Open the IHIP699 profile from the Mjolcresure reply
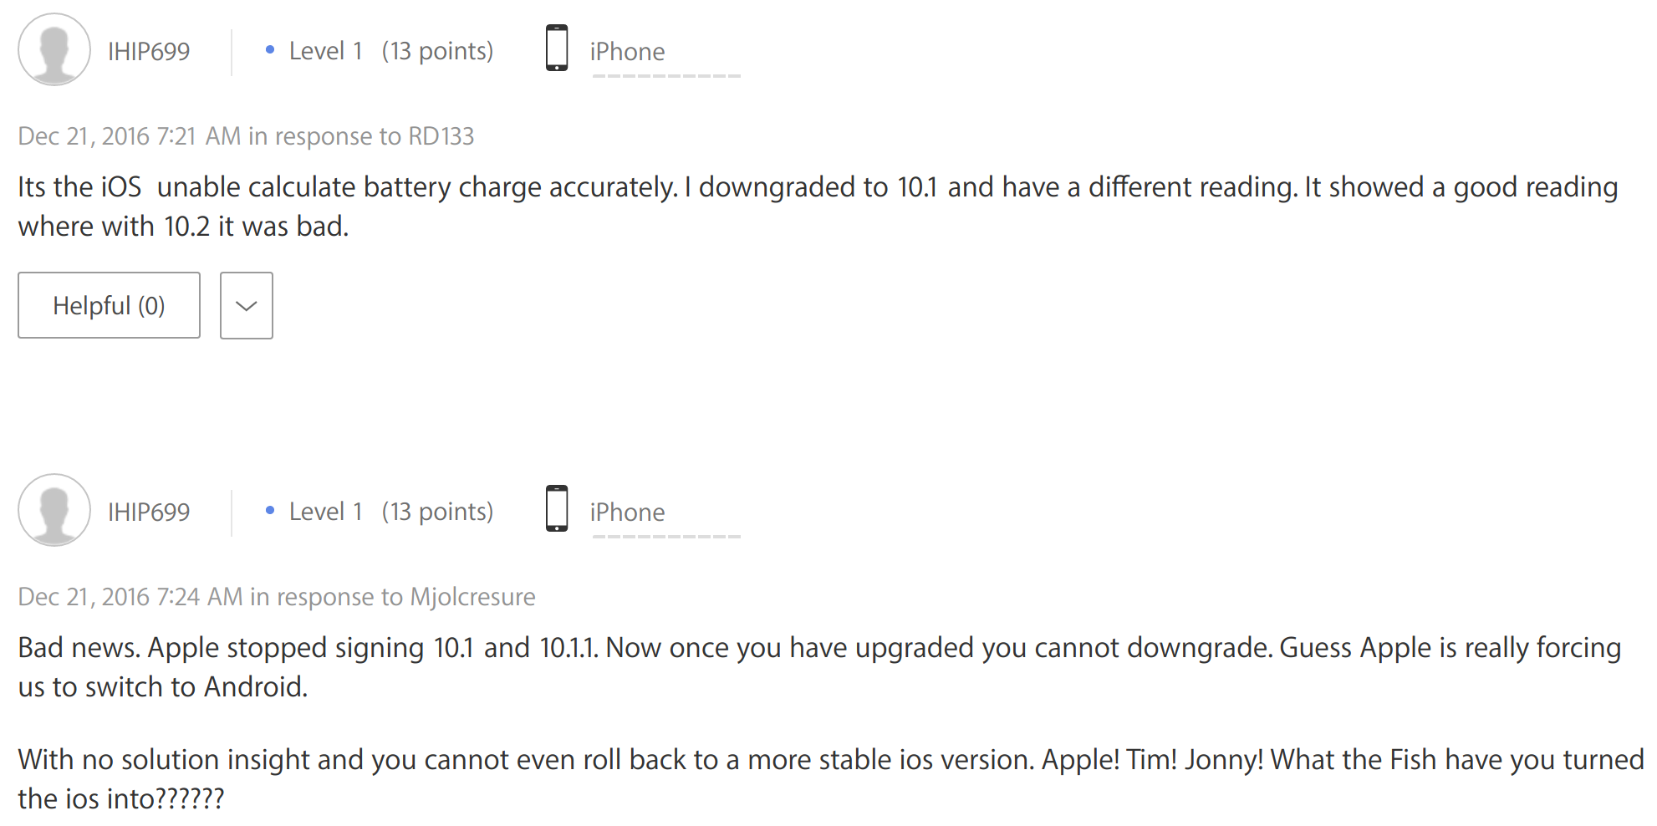 pos(149,512)
